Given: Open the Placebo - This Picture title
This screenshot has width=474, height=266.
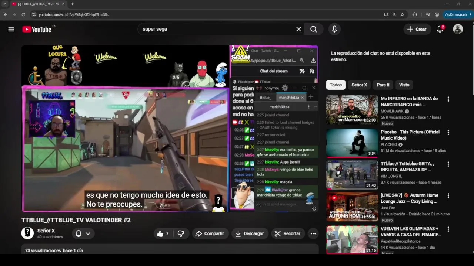Looking at the screenshot, I should (x=410, y=135).
